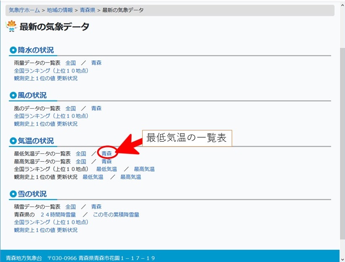Open 全国ランキング link under 雪の状況
This screenshot has height=262, width=345.
(x=51, y=223)
